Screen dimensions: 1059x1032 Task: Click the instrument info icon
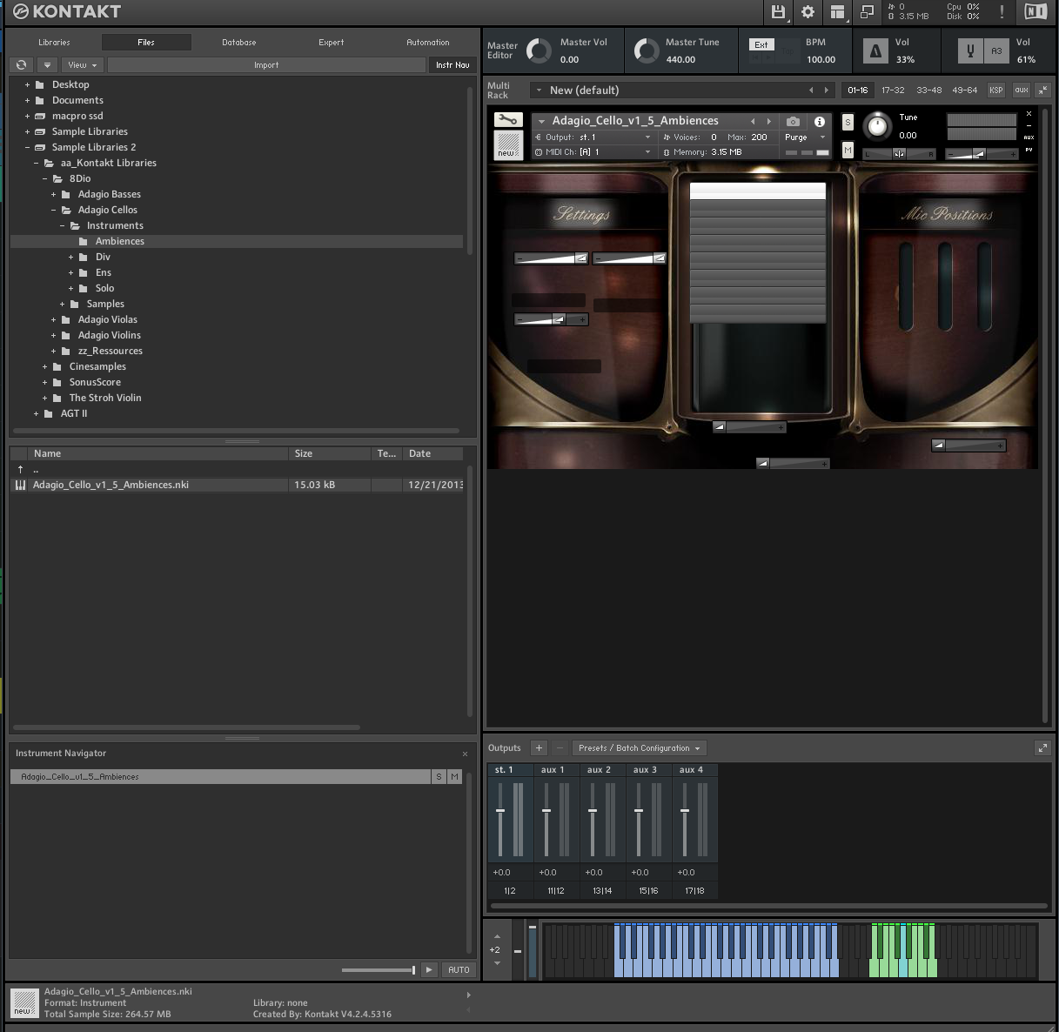tap(819, 122)
